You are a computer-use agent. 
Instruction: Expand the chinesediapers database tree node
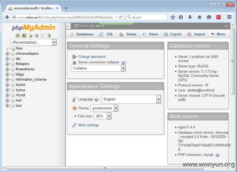click(x=7, y=54)
